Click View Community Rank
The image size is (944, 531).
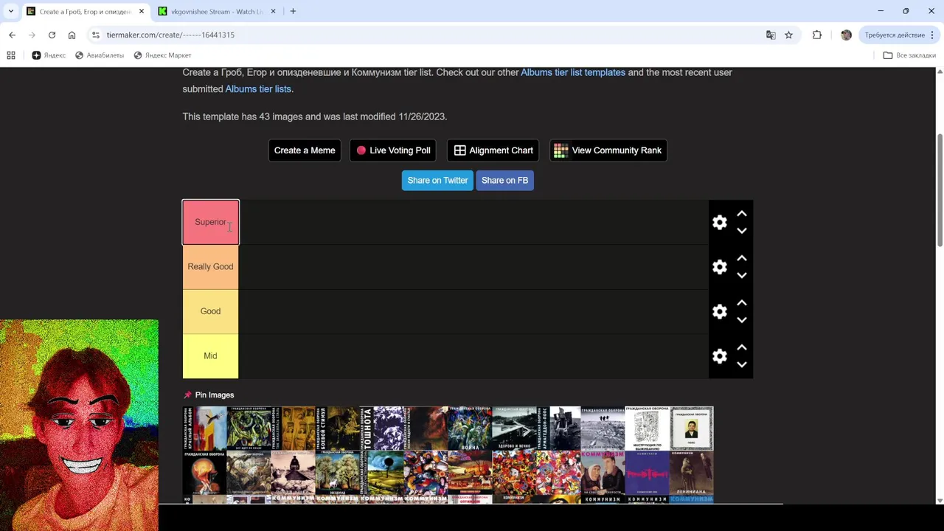(608, 150)
